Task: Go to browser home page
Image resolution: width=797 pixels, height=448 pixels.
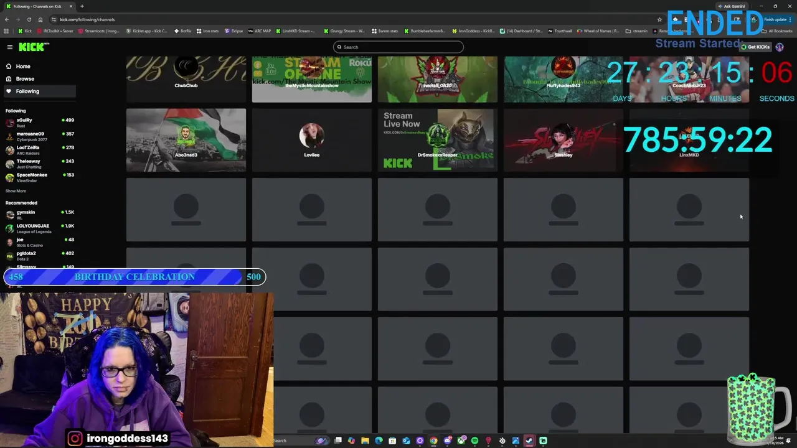Action: (40, 19)
